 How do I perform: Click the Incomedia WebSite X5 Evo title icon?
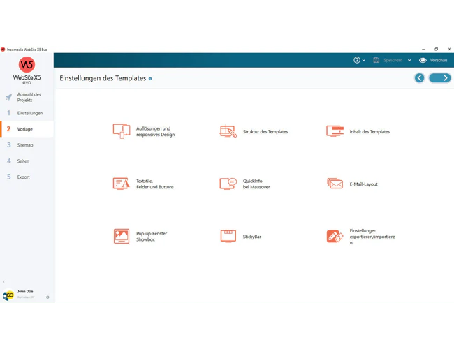(x=3, y=50)
